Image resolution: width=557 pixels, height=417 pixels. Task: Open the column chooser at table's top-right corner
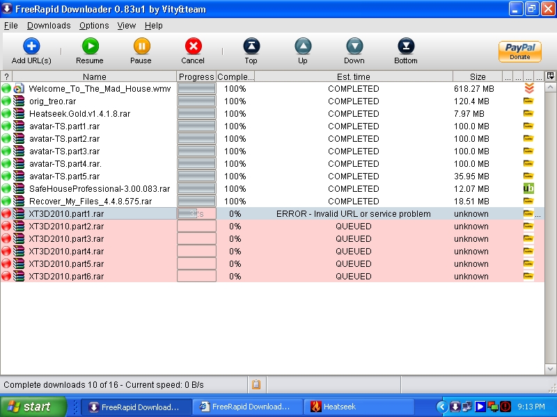[551, 76]
